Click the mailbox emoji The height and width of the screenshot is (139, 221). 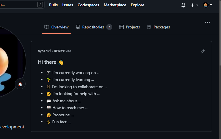49,108
